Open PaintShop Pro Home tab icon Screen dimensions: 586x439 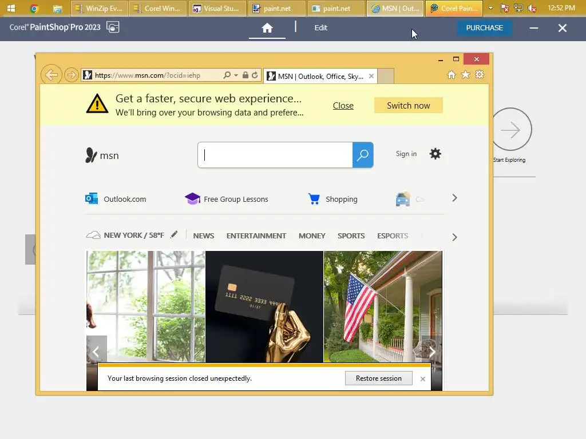(267, 28)
